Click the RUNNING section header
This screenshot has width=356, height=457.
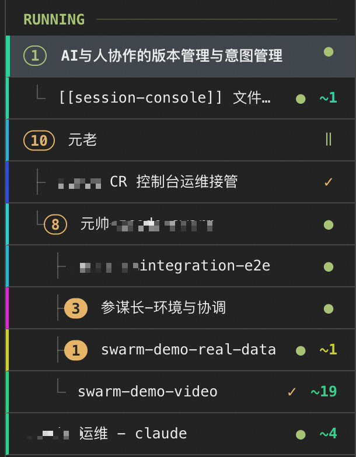click(x=54, y=20)
